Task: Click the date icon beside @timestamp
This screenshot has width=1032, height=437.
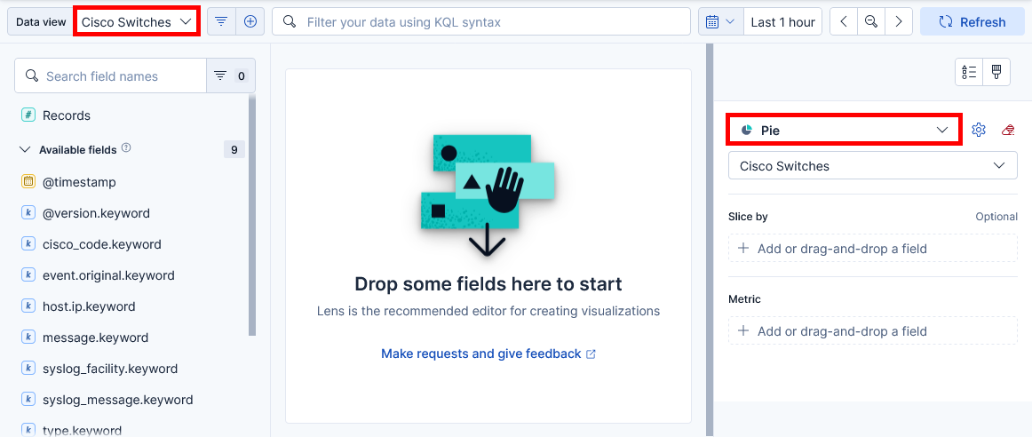Action: click(x=28, y=182)
